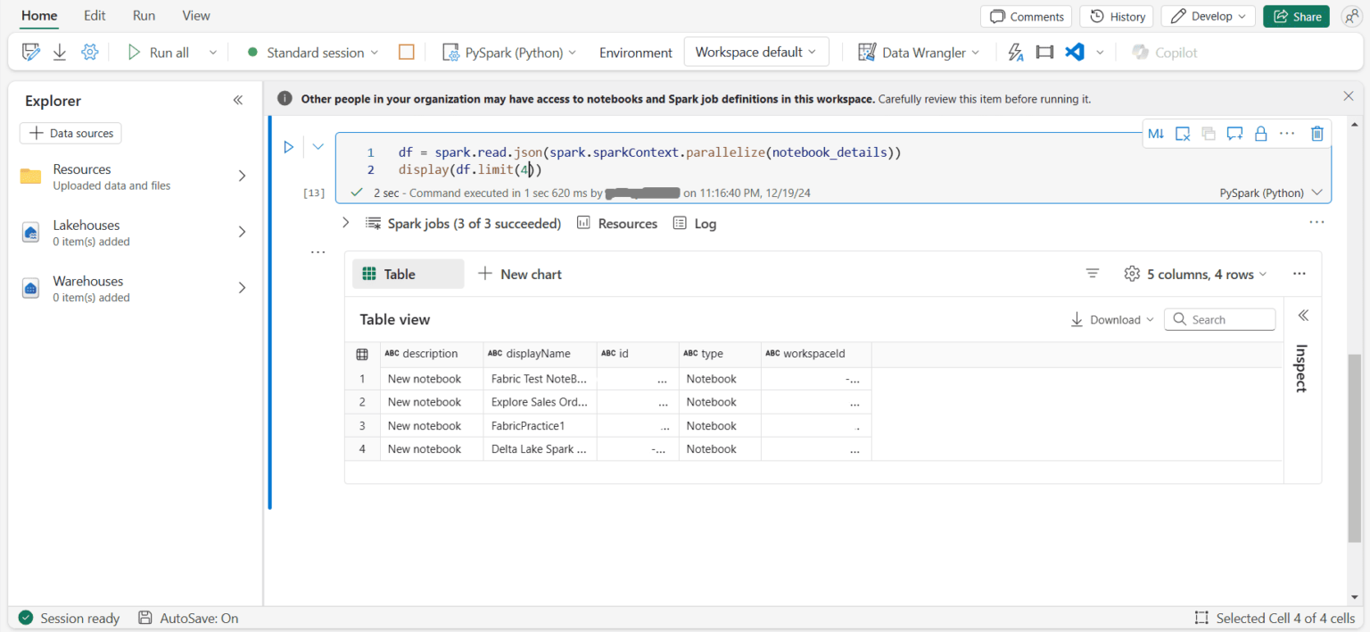
Task: Expand the Inspect panel arrows
Action: pos(1303,316)
